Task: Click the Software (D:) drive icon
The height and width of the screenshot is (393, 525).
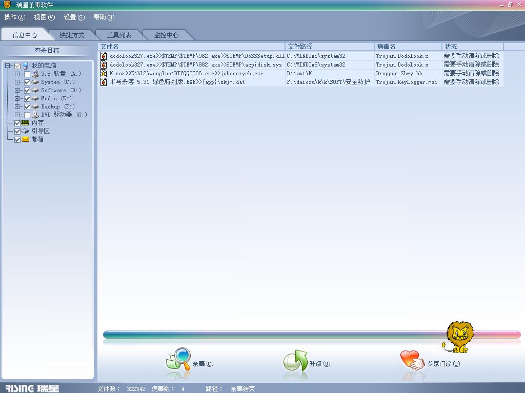Action: click(35, 90)
